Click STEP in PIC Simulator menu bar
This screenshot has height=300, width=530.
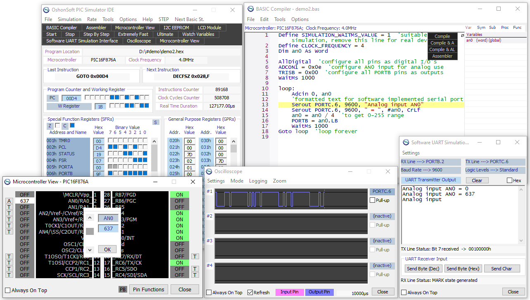coord(164,19)
